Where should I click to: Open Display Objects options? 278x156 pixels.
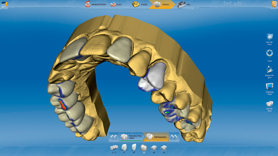(269, 72)
